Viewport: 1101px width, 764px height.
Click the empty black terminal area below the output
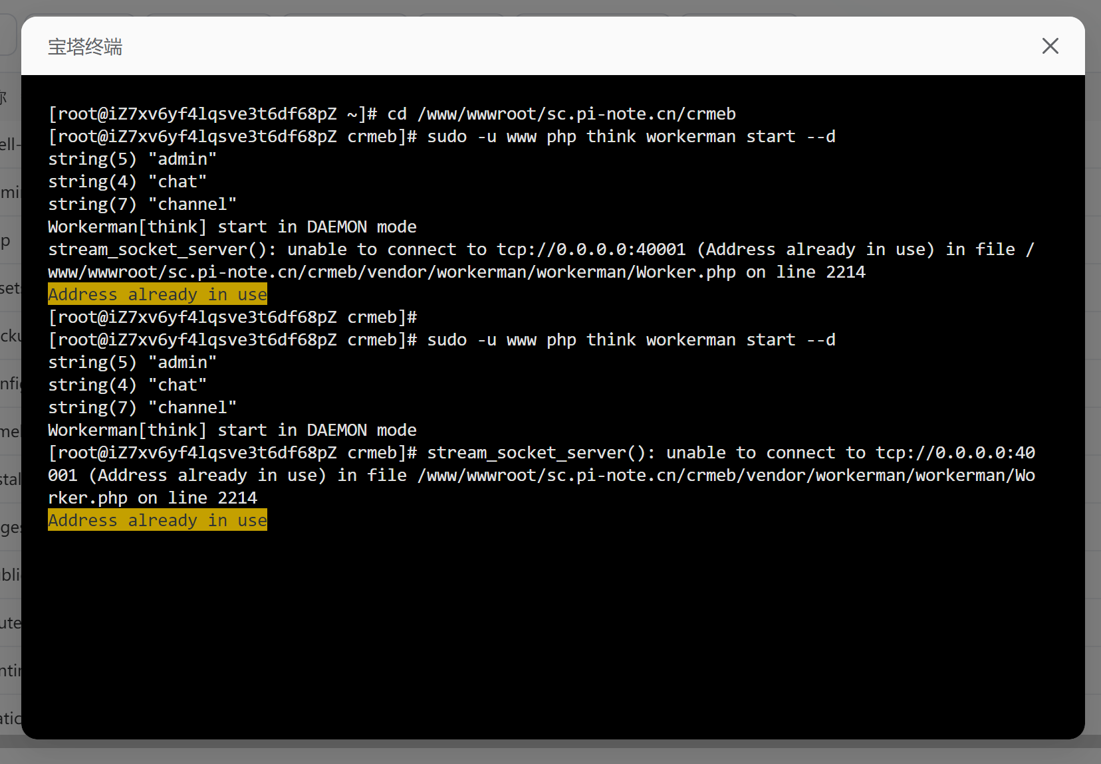(x=552, y=631)
